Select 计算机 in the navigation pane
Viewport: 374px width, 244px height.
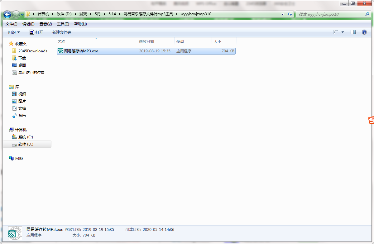point(18,130)
